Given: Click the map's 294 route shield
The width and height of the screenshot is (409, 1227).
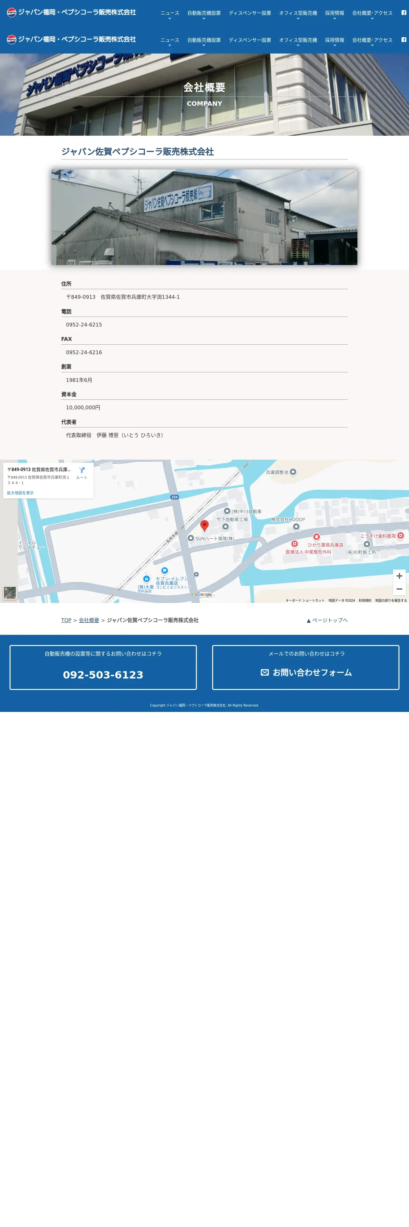Looking at the screenshot, I should 174,497.
